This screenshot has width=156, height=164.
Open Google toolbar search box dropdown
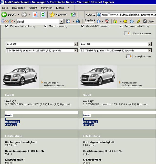click(x=61, y=22)
